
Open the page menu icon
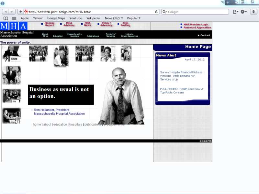coord(236,12)
